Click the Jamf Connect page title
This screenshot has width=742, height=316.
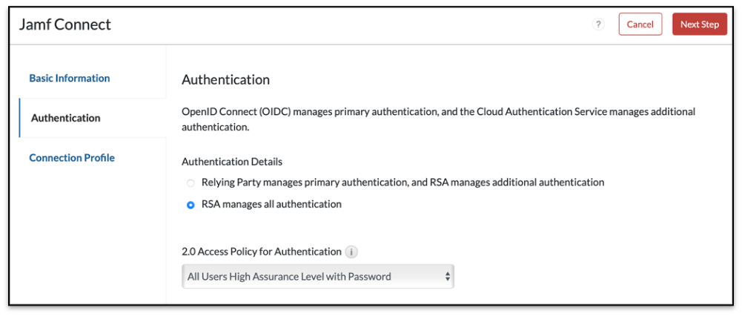click(x=65, y=24)
